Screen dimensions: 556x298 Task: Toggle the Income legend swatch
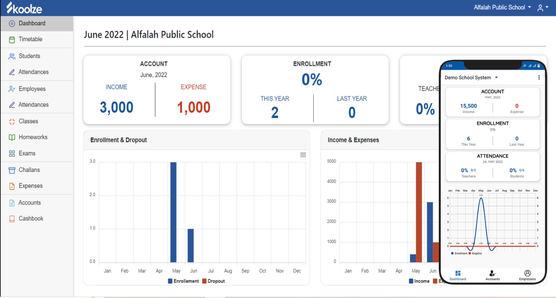[411, 281]
